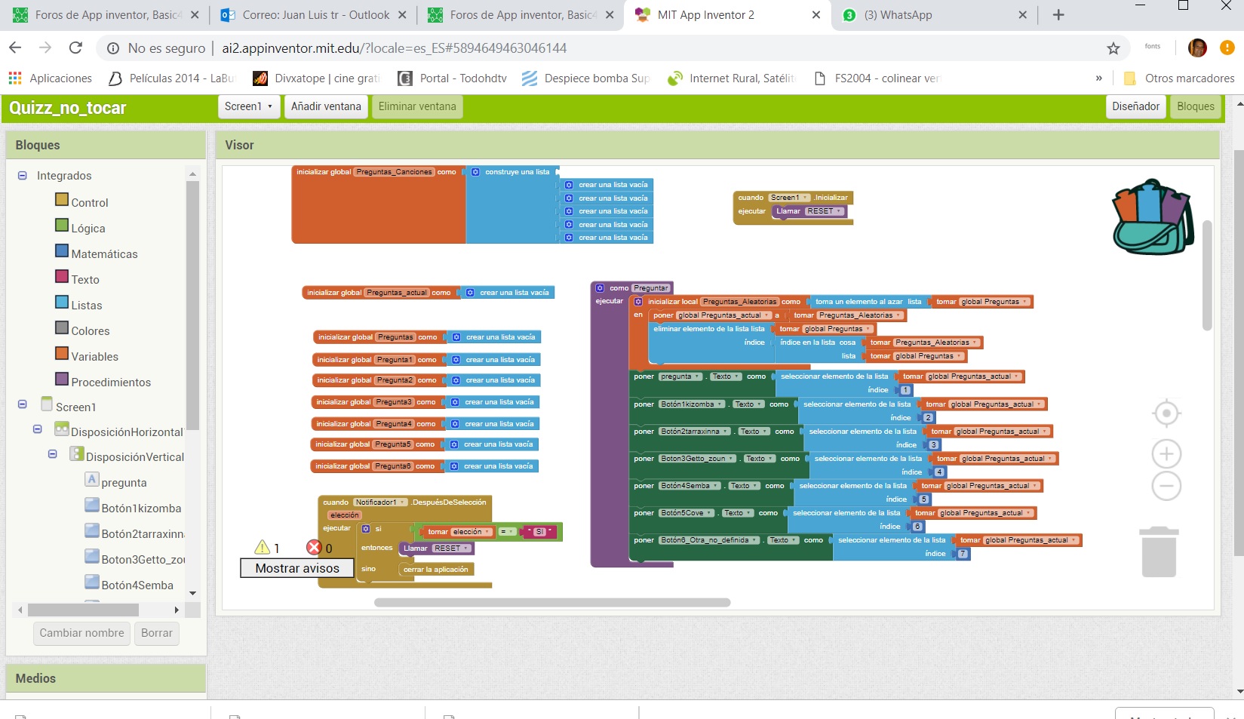Click the viewer horizontal scrollbar
Image resolution: width=1244 pixels, height=719 pixels.
coord(551,603)
